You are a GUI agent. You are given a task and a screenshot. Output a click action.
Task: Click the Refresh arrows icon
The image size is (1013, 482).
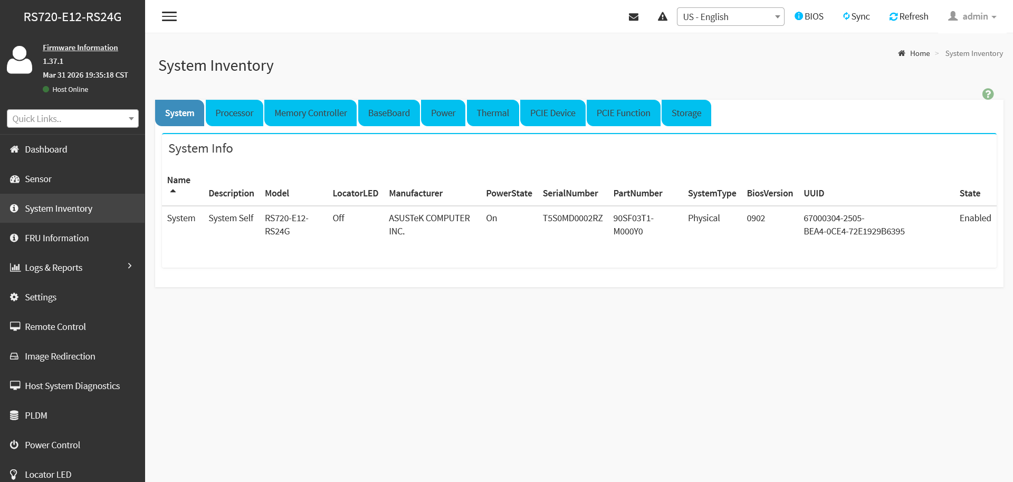(x=893, y=17)
